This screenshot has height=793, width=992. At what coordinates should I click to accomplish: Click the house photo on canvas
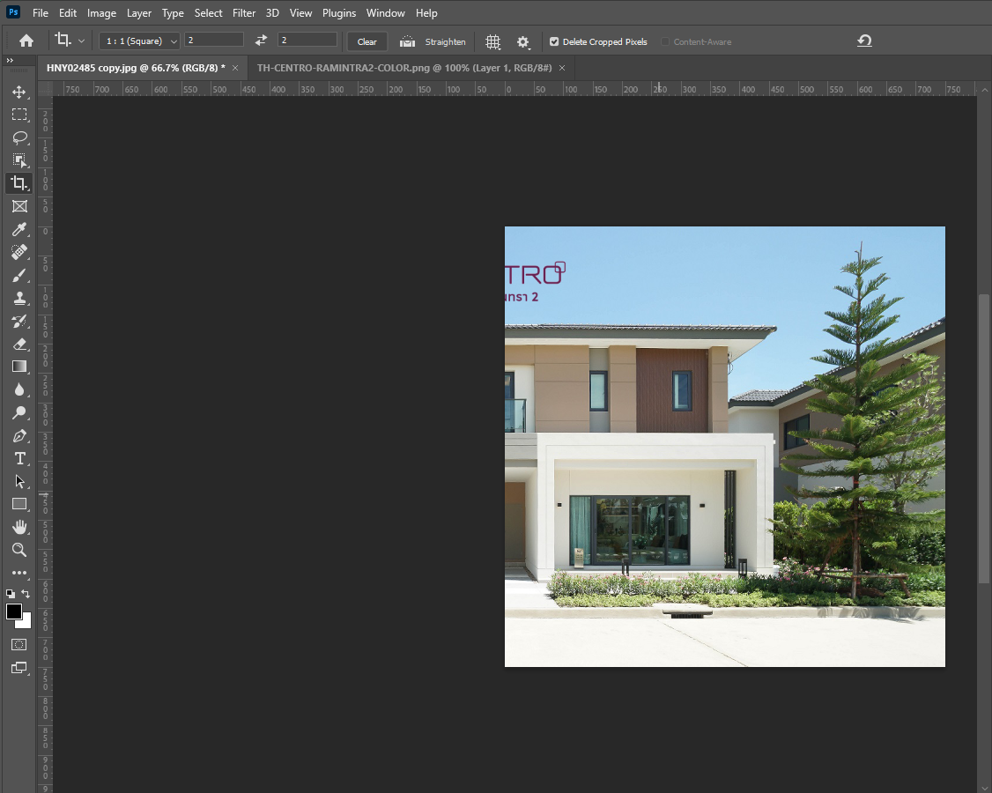click(x=724, y=446)
